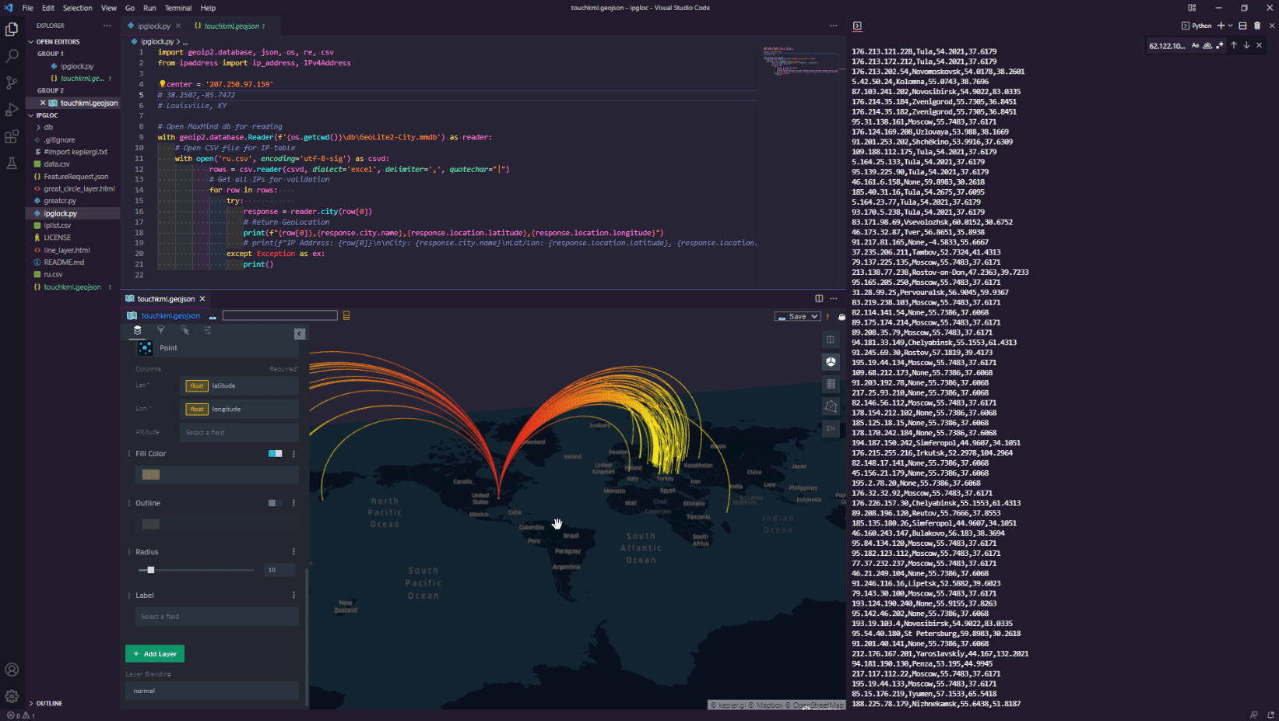Open the Lat latitude field selector
The image size is (1279, 721).
[239, 385]
